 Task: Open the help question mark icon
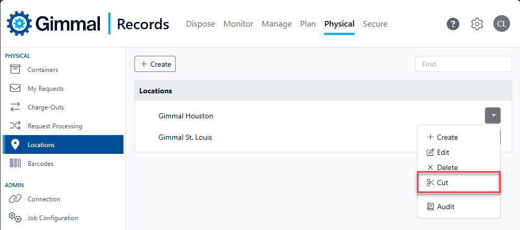tap(453, 24)
